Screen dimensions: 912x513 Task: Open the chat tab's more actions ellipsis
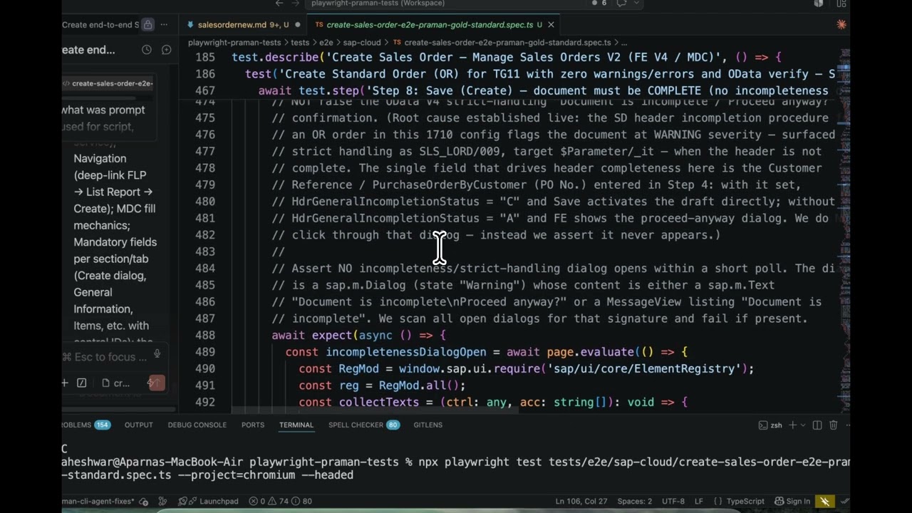pos(164,24)
